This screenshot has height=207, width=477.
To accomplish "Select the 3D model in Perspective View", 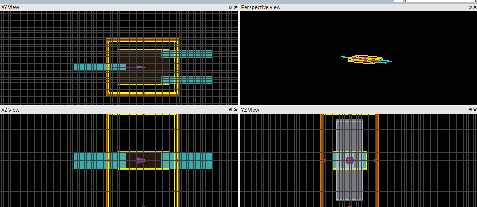I will [x=366, y=60].
